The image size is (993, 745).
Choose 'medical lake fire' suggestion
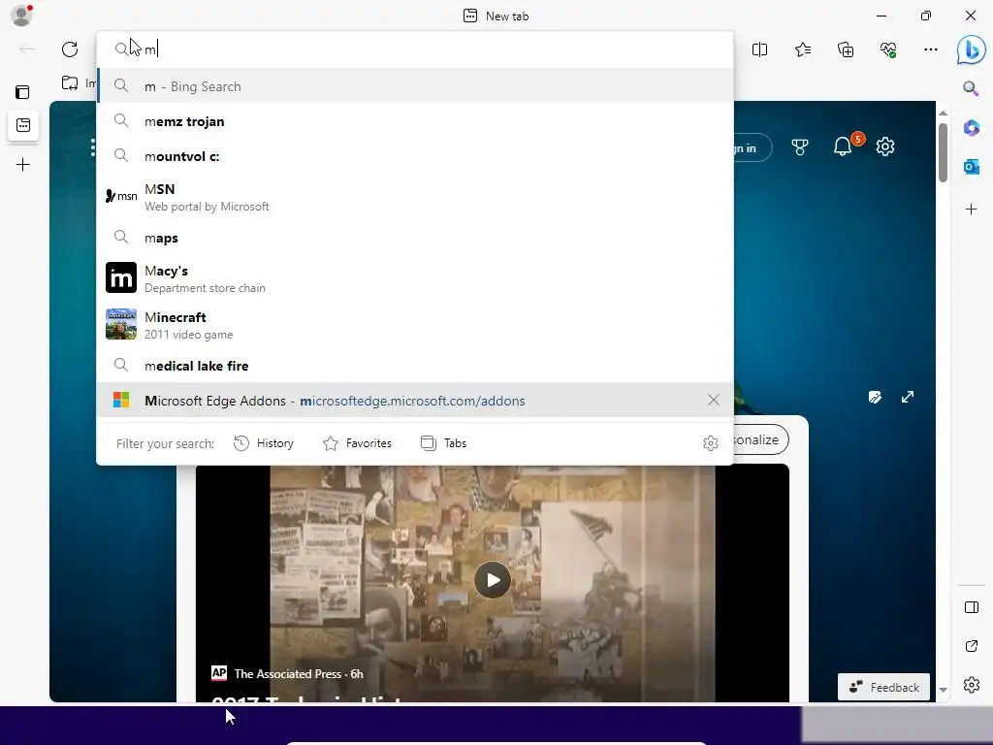pos(415,366)
